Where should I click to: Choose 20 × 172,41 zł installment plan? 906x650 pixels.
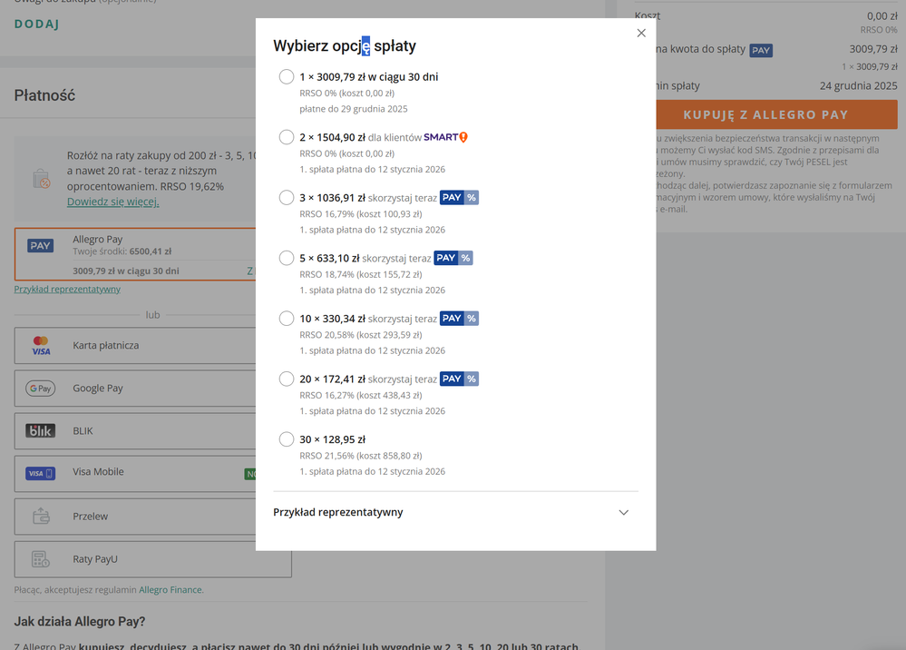click(287, 379)
